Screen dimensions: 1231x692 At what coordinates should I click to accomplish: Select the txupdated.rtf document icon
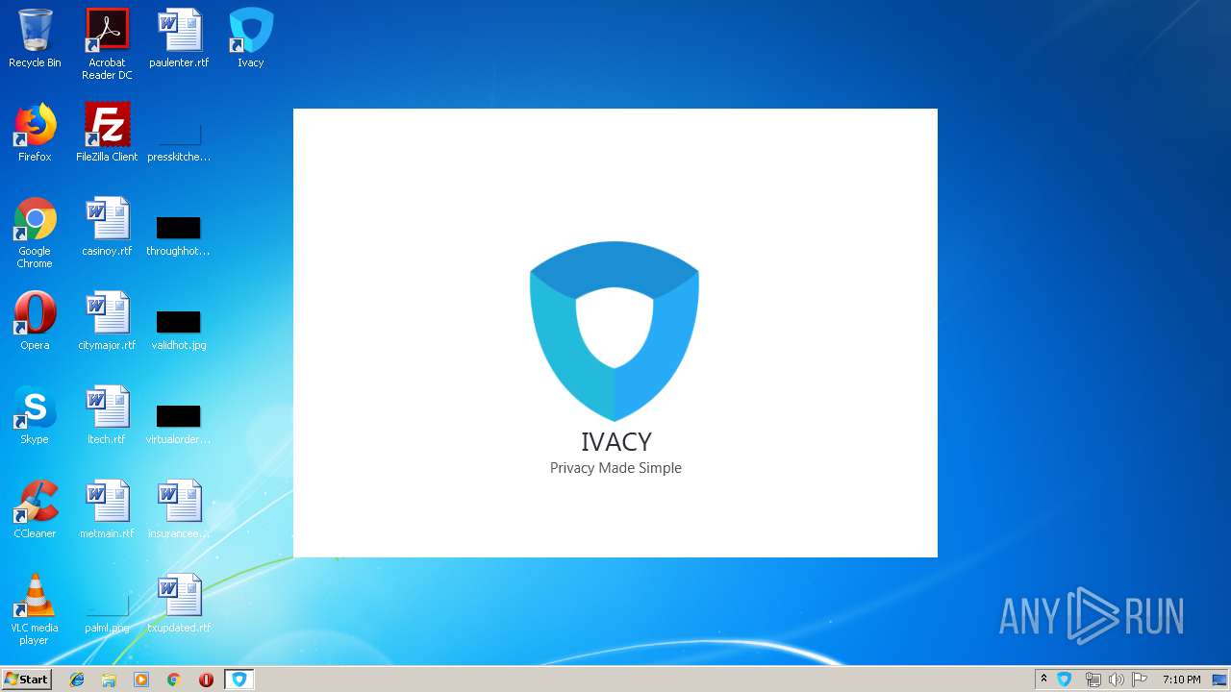[x=179, y=605]
